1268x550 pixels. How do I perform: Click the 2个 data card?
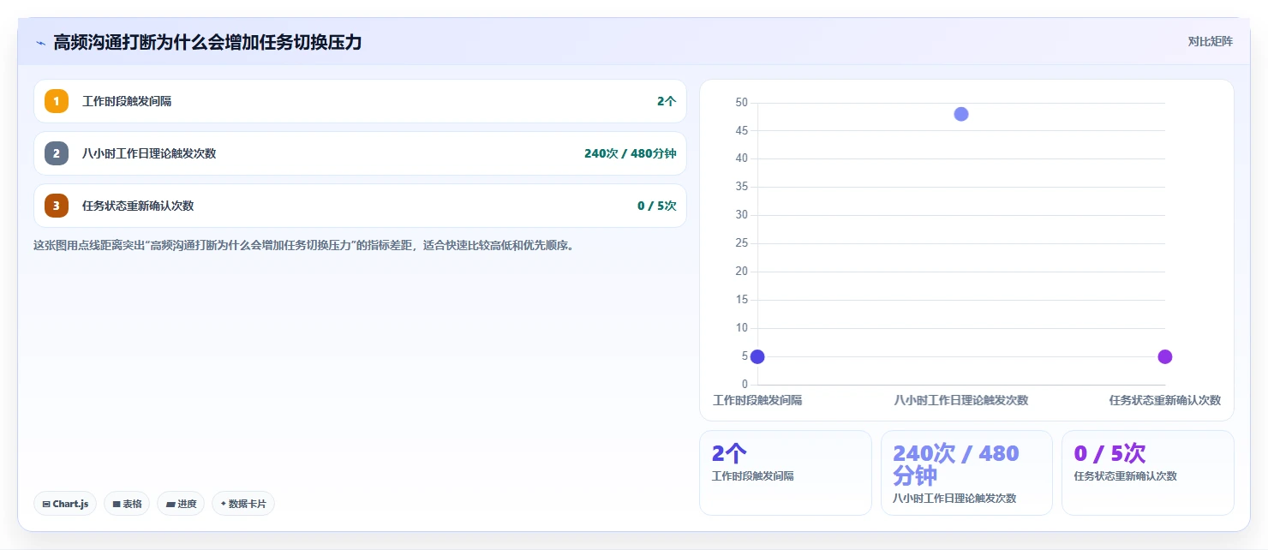tap(785, 473)
